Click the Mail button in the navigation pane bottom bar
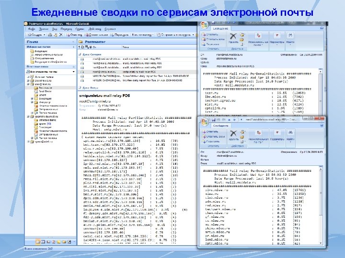Viewport: 345px width, 258px height. pyautogui.click(x=38, y=242)
